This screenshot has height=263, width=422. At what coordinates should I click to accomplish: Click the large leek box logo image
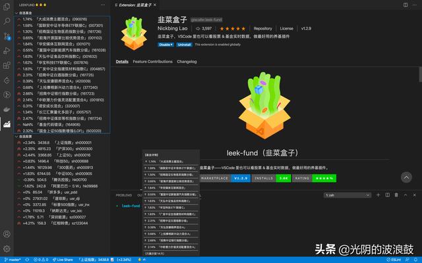click(x=264, y=105)
